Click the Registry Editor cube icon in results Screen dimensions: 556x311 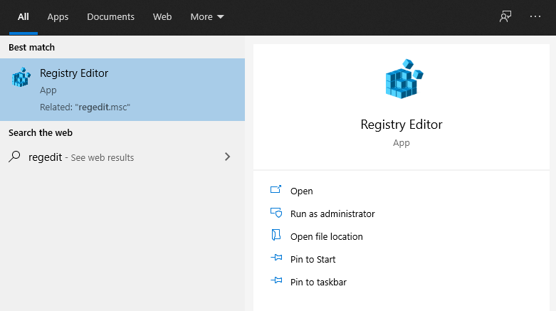pyautogui.click(x=21, y=78)
